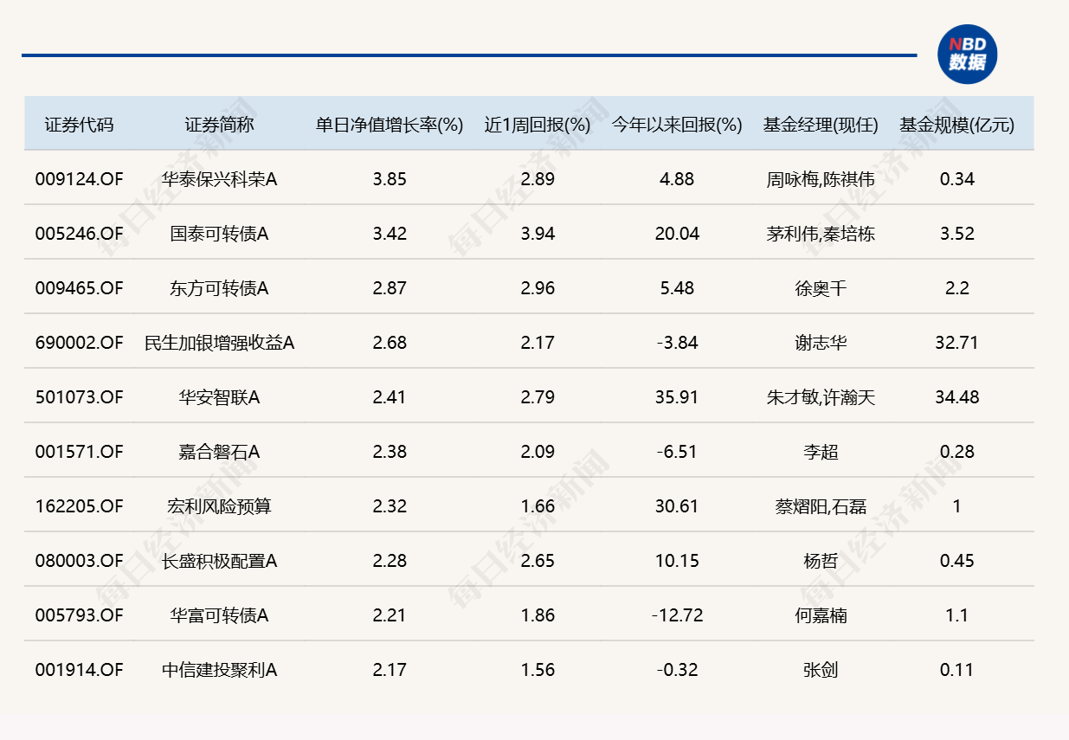Click weekly return value 3.94
This screenshot has height=740, width=1069.
(x=538, y=234)
